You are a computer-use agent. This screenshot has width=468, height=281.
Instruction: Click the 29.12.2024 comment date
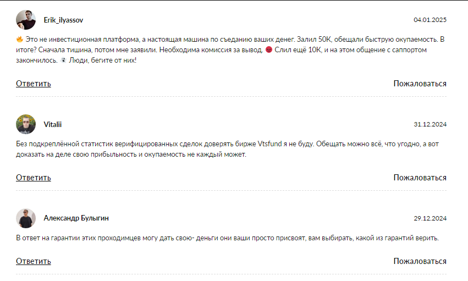click(x=430, y=218)
